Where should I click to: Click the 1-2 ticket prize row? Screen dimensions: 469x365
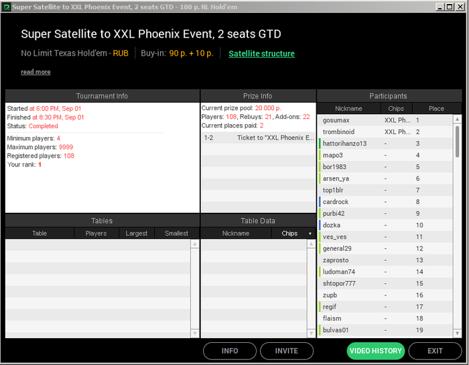(258, 138)
